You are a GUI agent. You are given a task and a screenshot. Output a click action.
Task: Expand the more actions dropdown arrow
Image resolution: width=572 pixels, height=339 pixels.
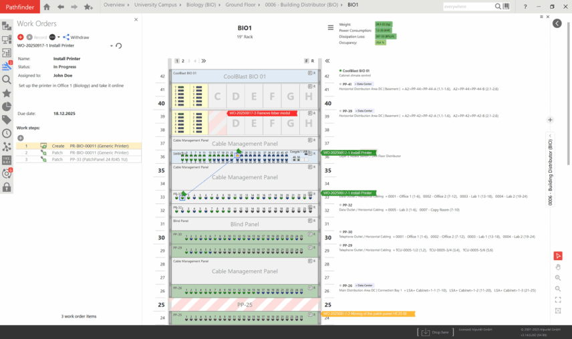pyautogui.click(x=59, y=37)
